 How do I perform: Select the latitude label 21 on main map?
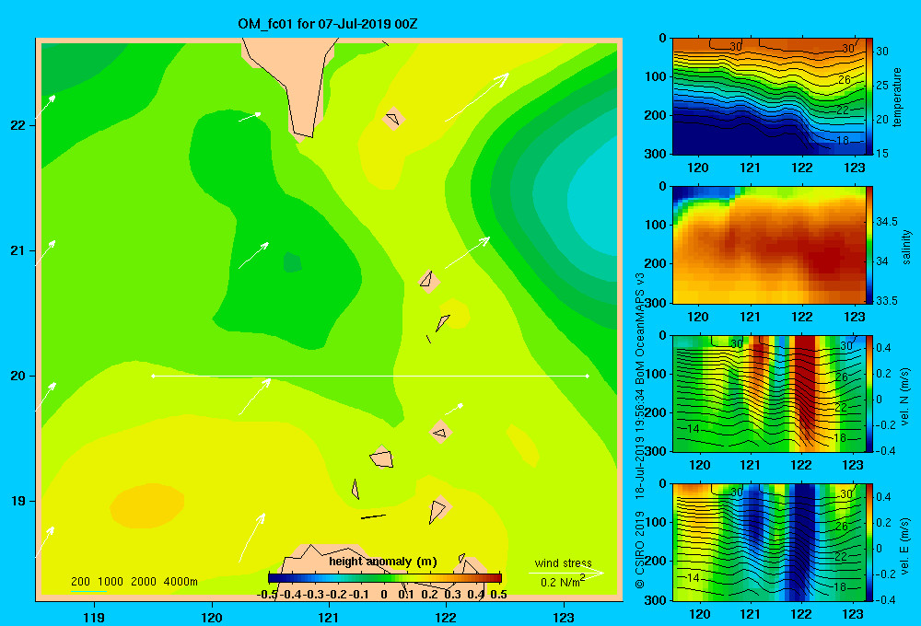(18, 250)
